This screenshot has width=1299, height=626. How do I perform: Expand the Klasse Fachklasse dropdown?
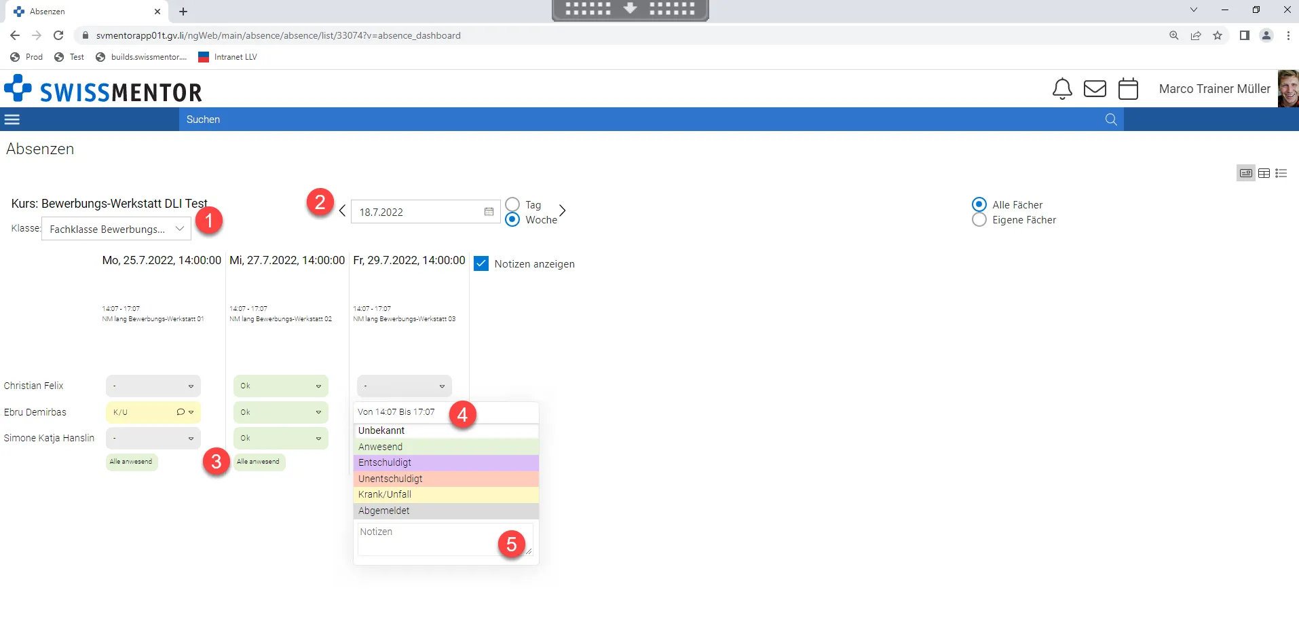coord(116,229)
